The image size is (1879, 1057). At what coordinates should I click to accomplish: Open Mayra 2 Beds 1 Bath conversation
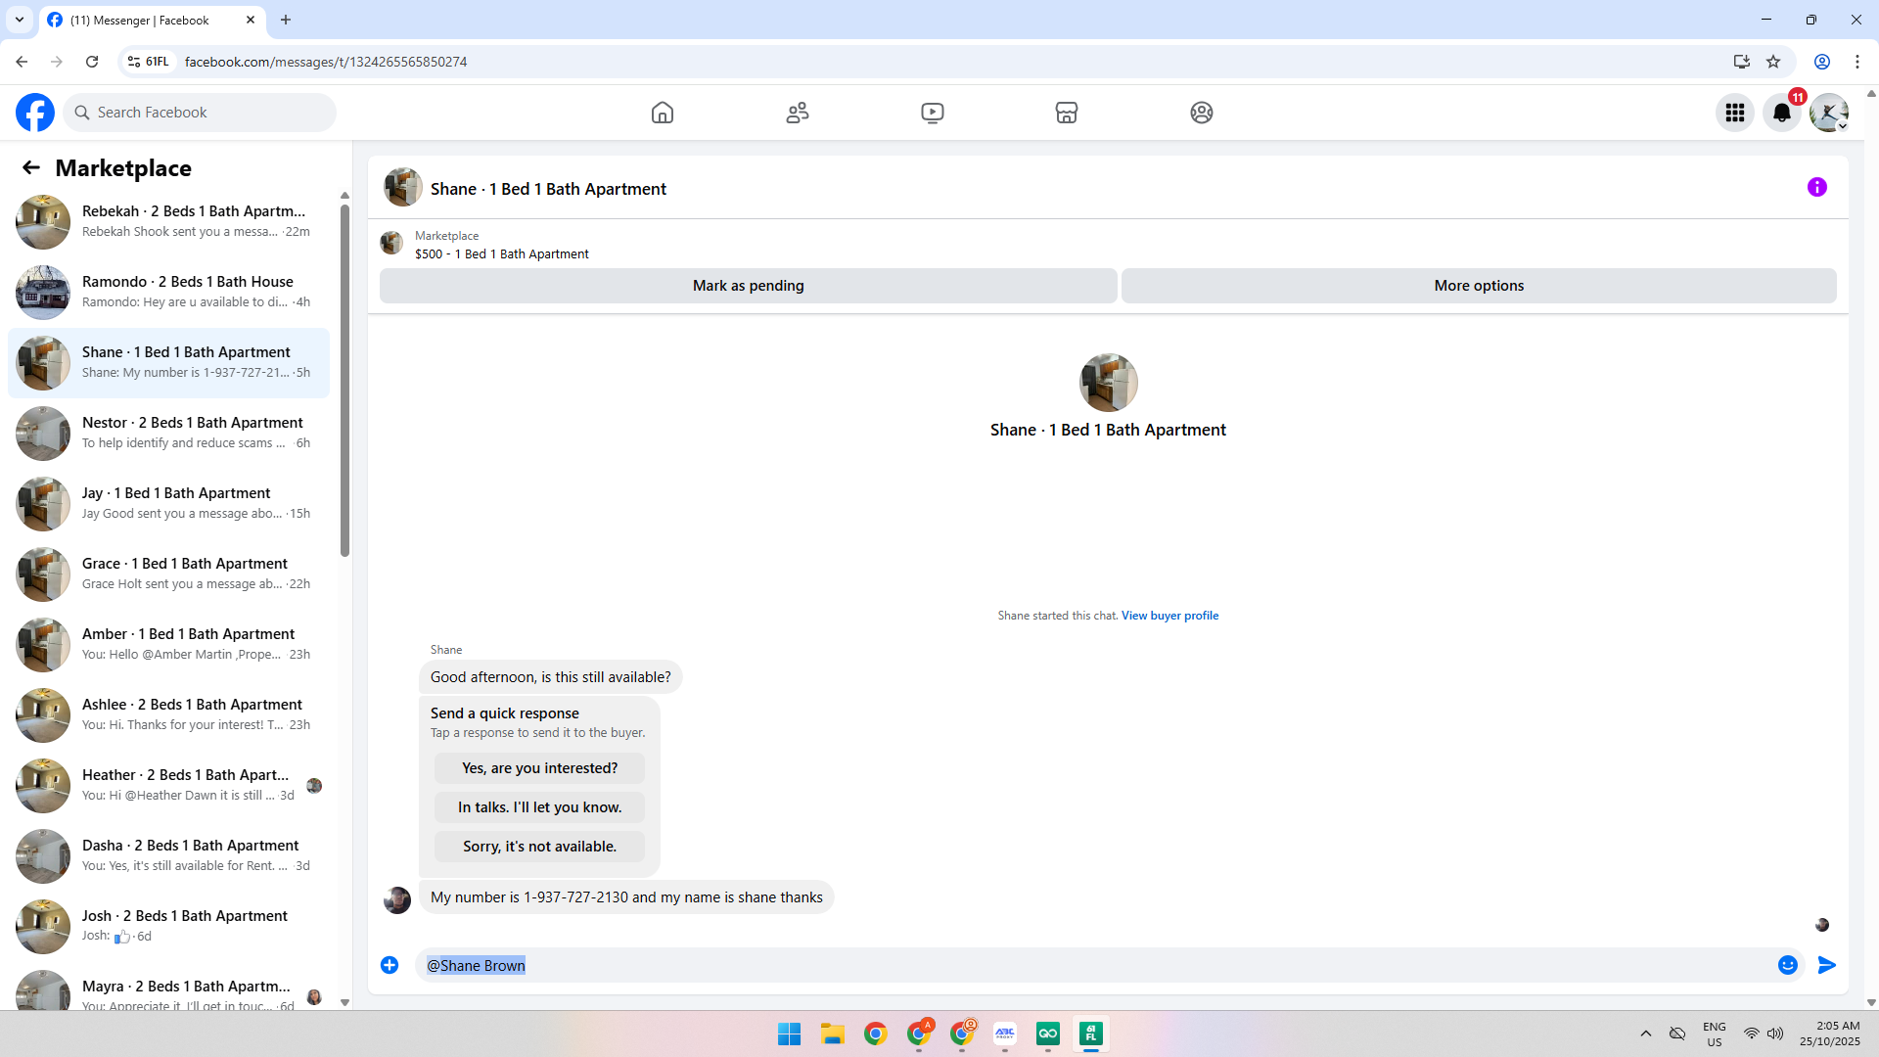[168, 986]
